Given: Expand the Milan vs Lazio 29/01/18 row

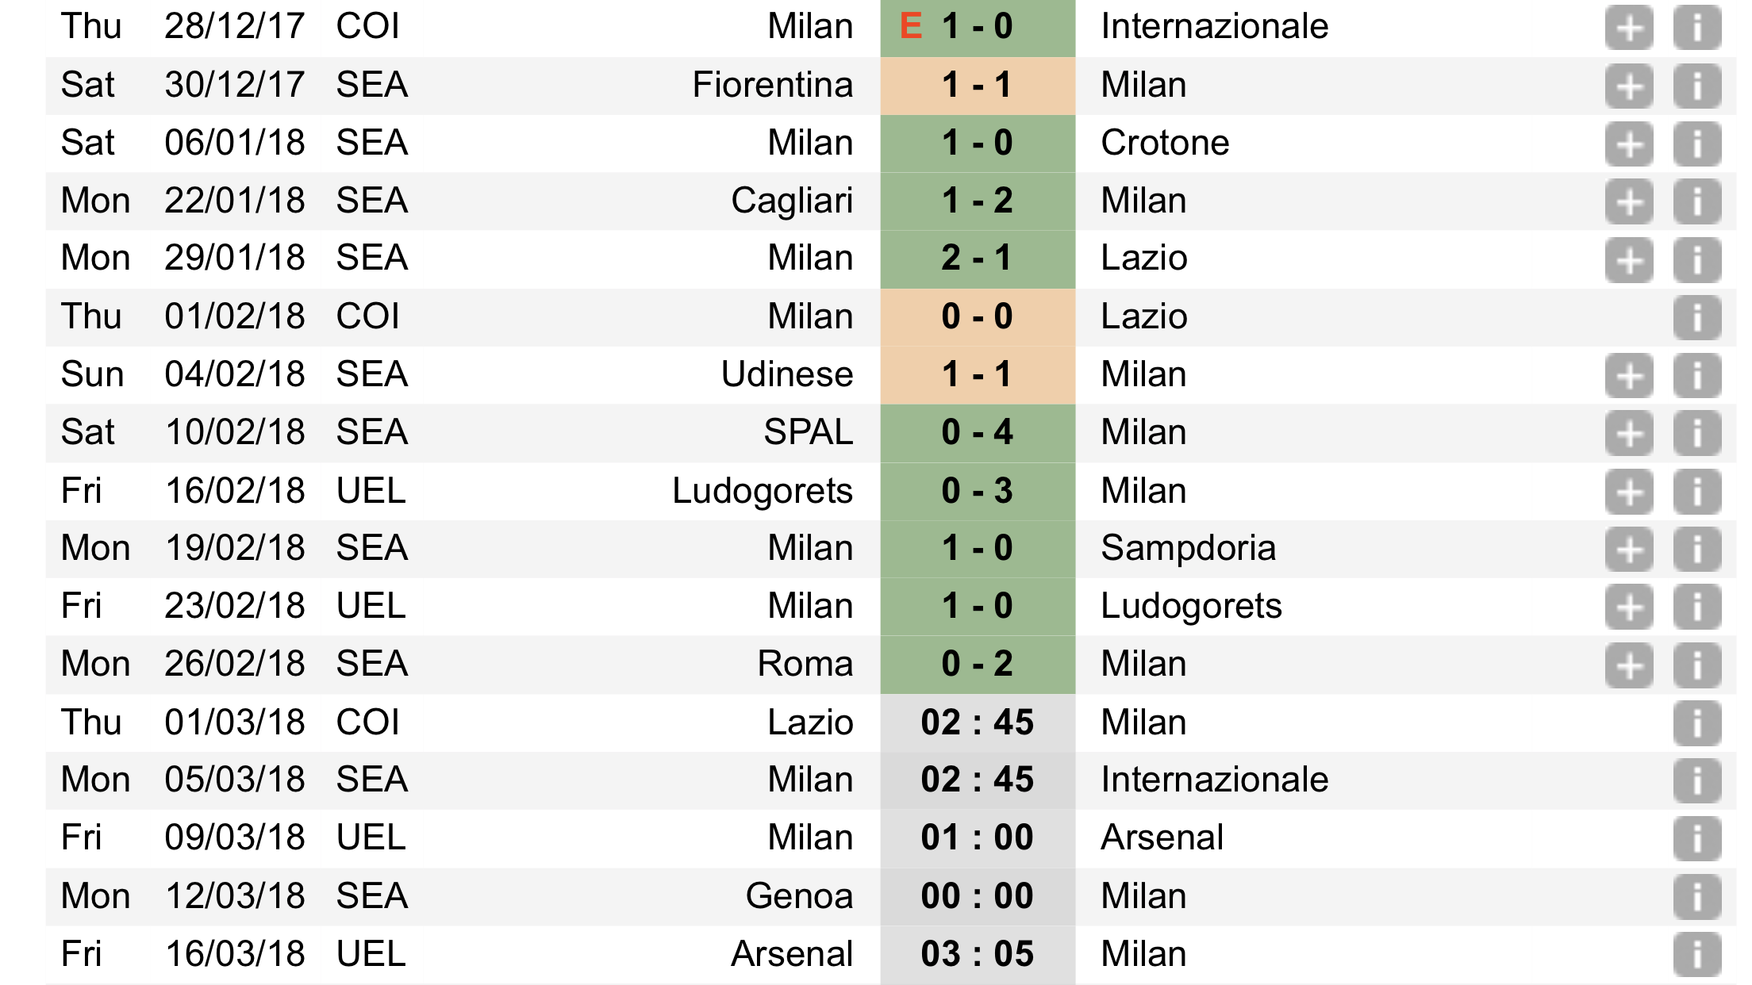Looking at the screenshot, I should coord(1629,259).
